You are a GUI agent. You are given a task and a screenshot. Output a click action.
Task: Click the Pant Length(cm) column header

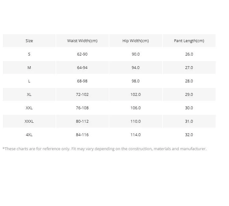pyautogui.click(x=189, y=41)
